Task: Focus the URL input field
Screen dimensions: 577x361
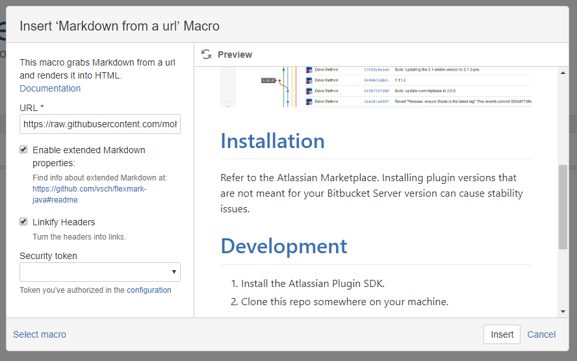Action: tap(99, 124)
